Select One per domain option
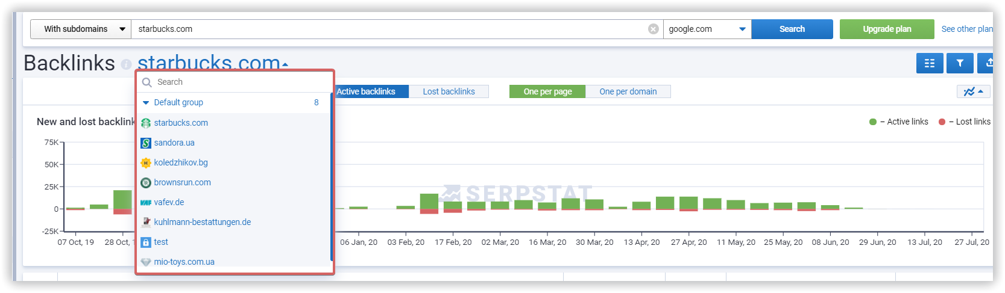The height and width of the screenshot is (293, 1005). pyautogui.click(x=628, y=91)
